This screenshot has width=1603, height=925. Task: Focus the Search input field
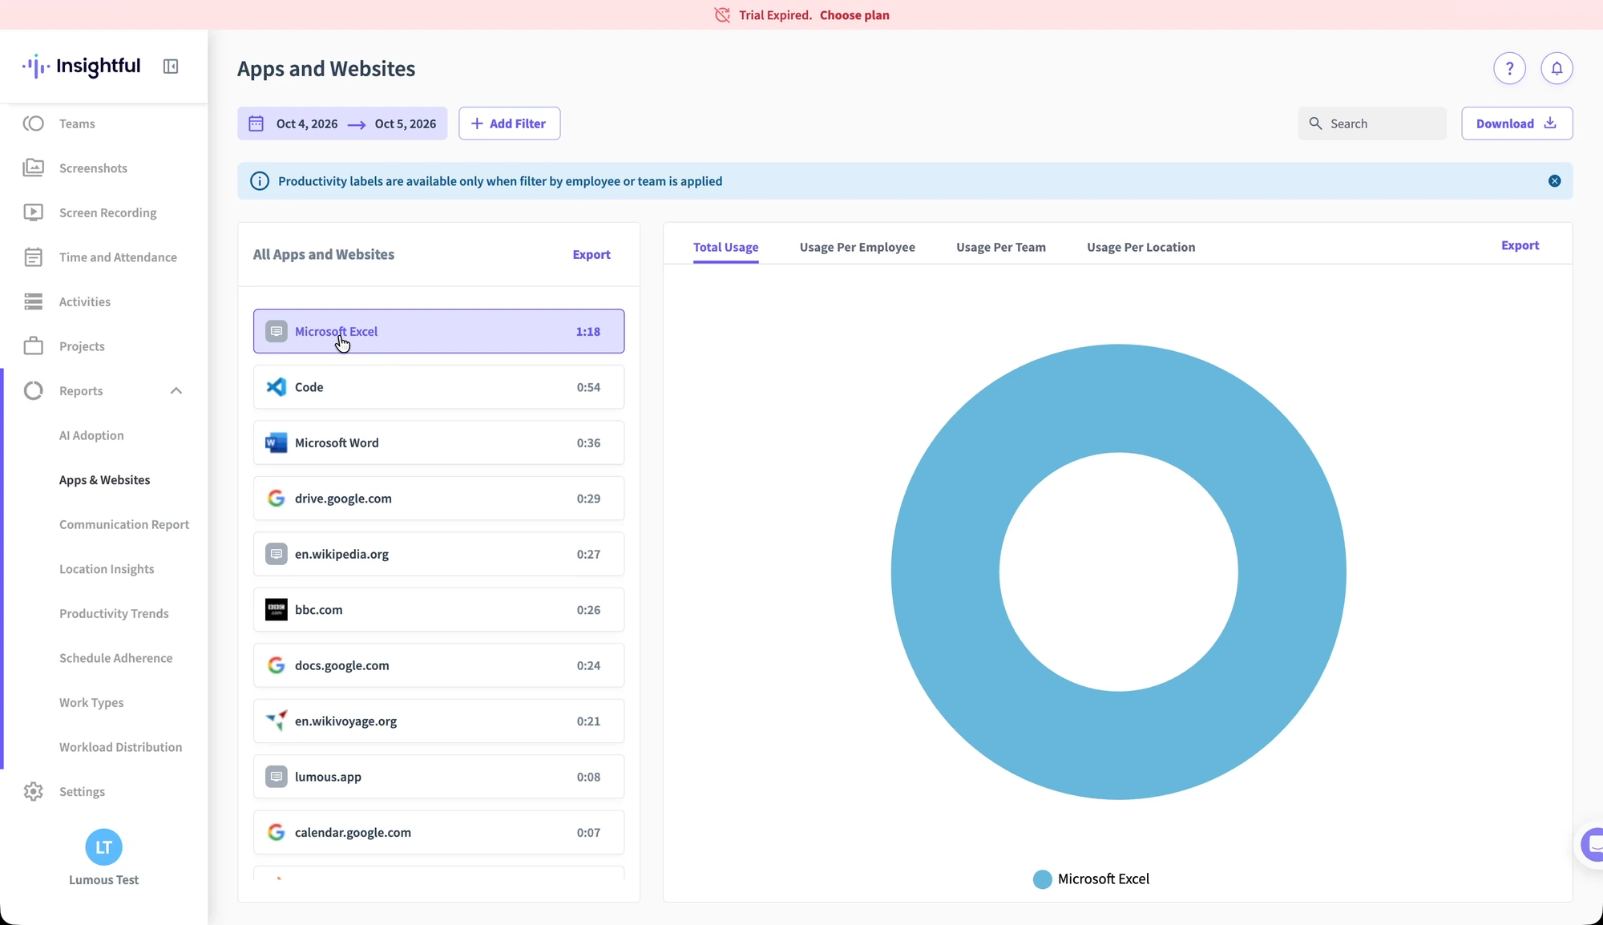1372,123
